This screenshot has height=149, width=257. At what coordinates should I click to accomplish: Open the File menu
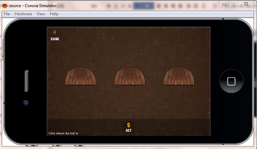click(x=7, y=14)
